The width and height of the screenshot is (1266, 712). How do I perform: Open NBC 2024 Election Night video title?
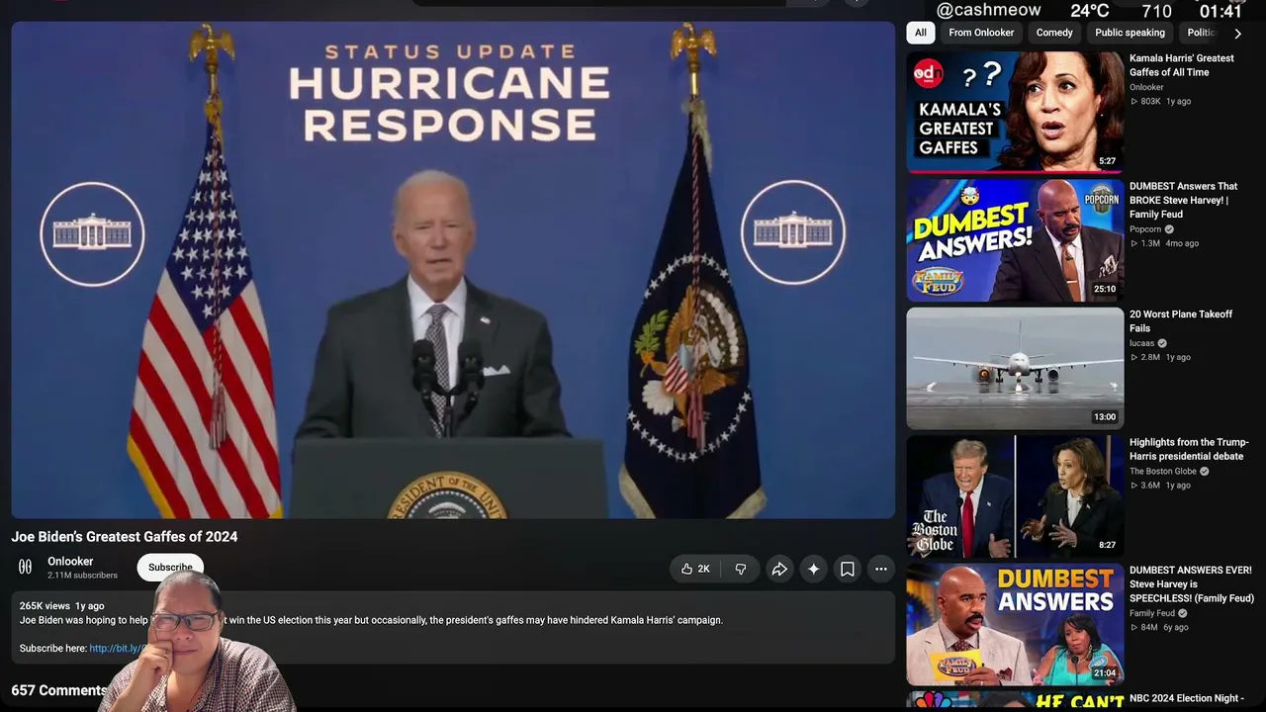1187,699
